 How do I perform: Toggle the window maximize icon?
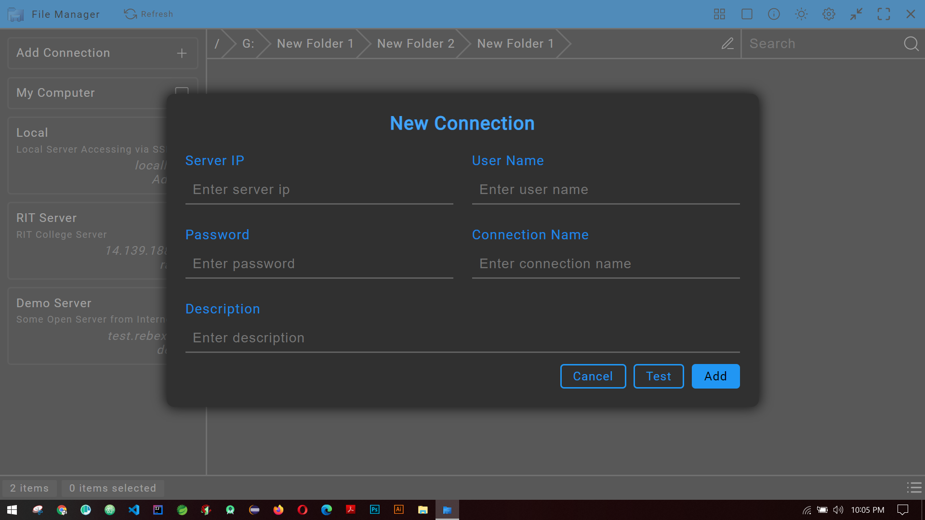tap(884, 14)
